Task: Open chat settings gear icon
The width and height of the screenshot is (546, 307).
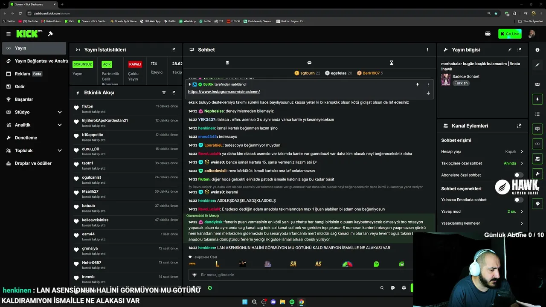Action: (404, 288)
